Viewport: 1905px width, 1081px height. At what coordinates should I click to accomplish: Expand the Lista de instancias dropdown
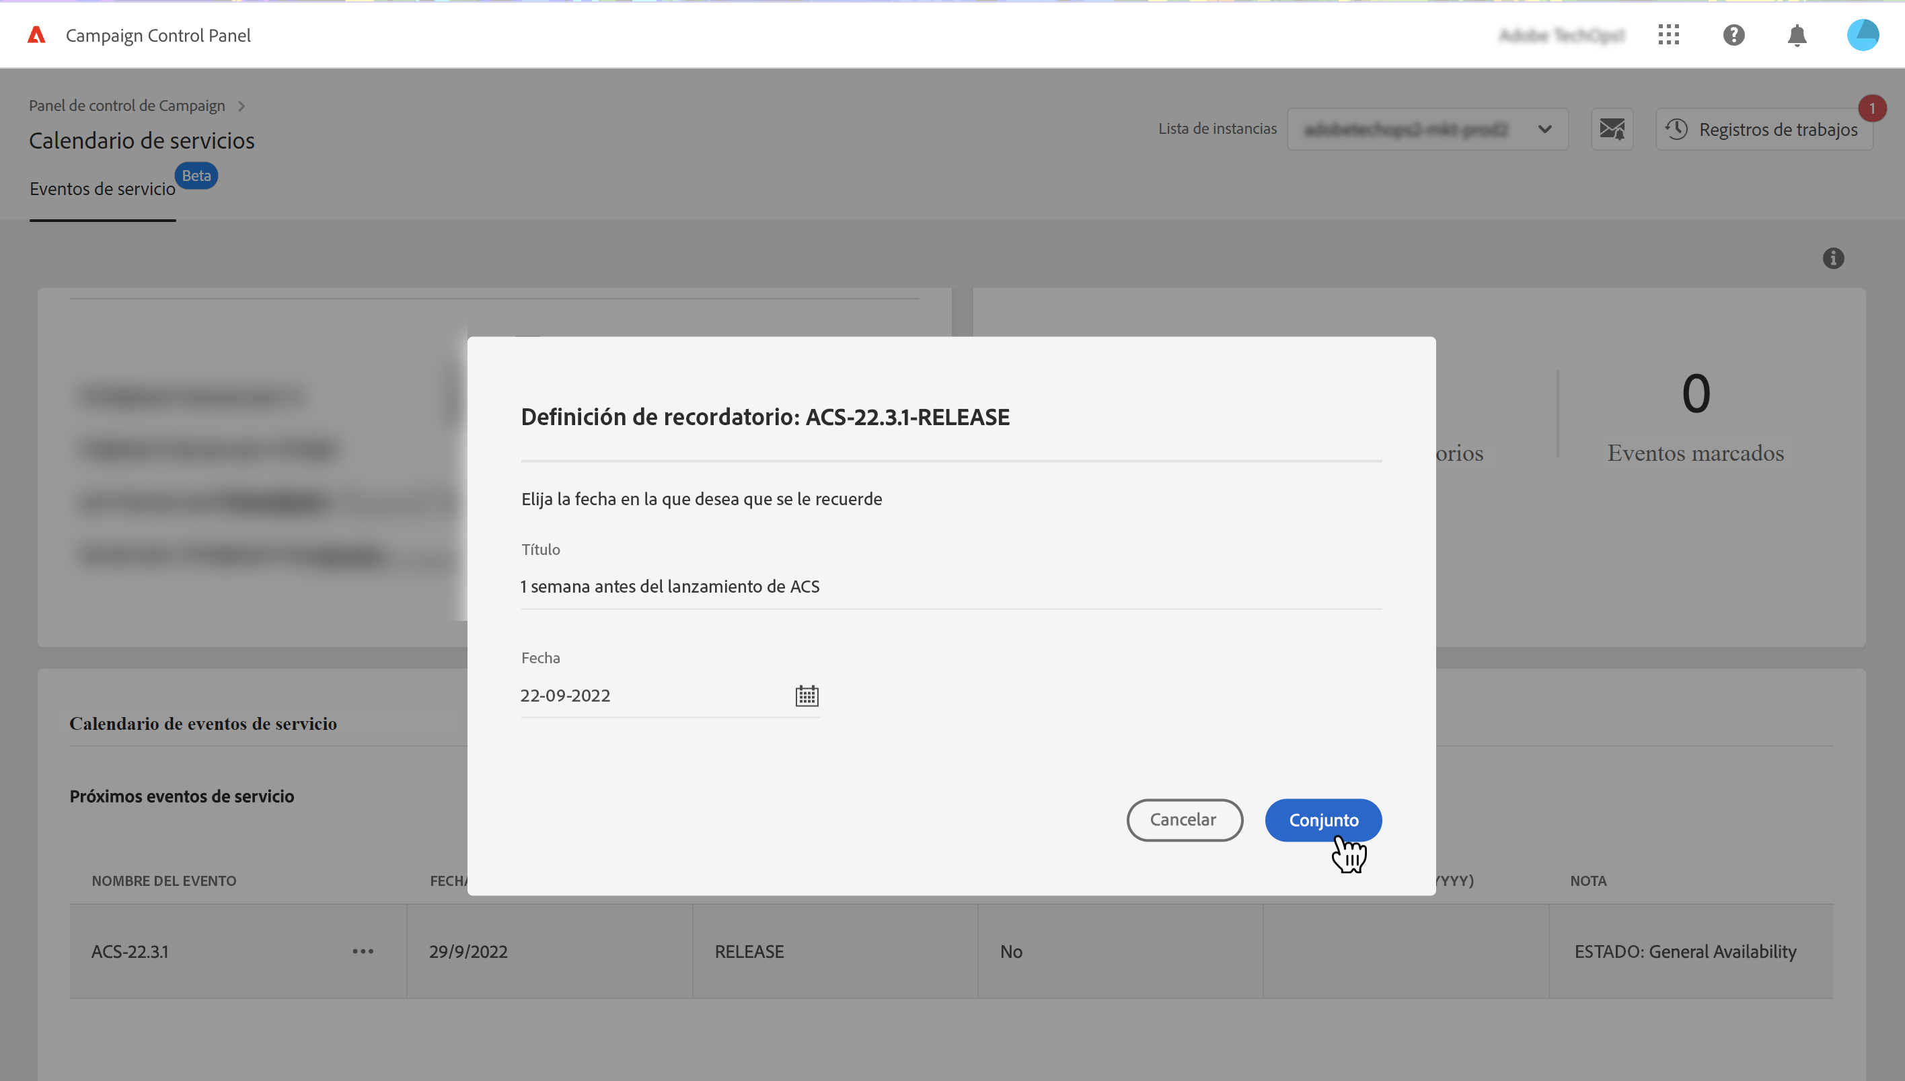click(1427, 129)
